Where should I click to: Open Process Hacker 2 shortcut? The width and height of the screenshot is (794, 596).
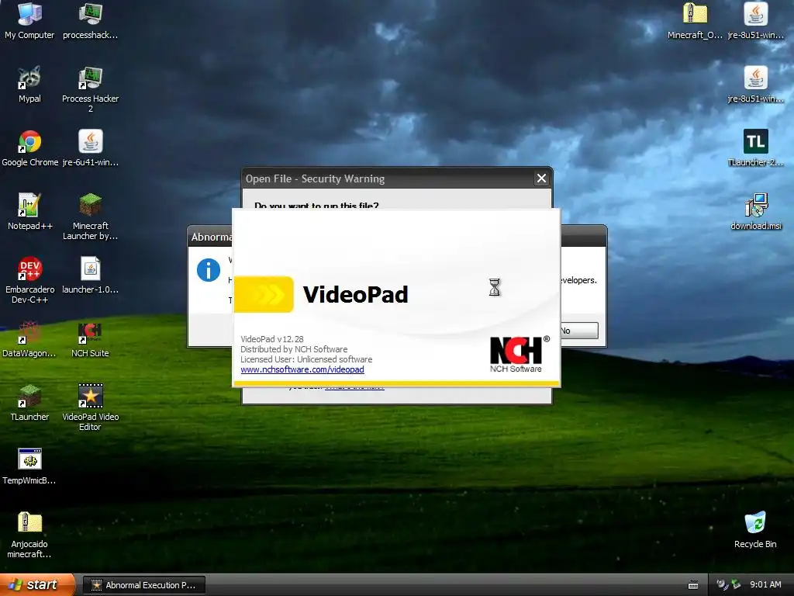coord(90,89)
